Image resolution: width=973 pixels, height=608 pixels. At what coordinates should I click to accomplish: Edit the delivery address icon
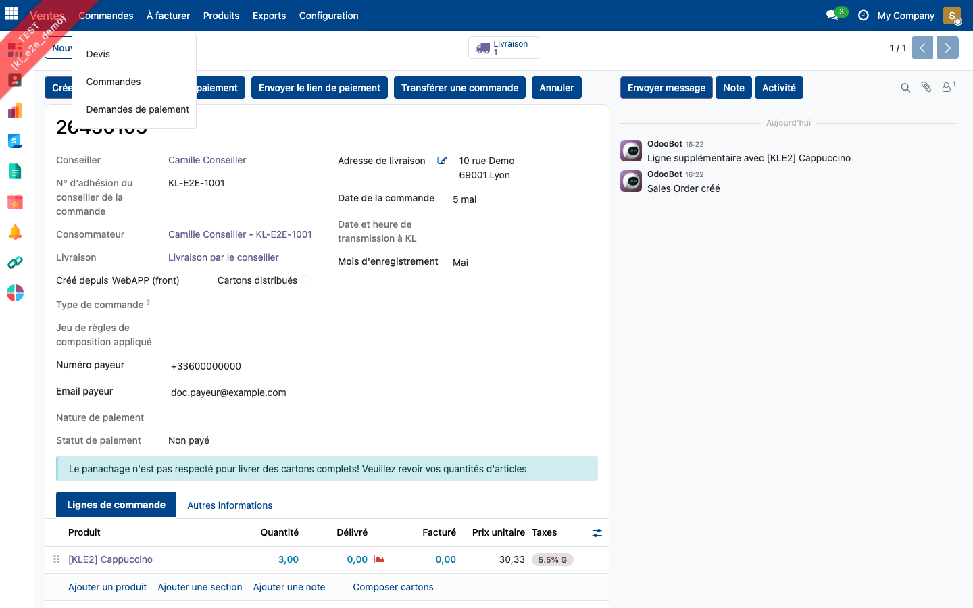click(x=442, y=161)
